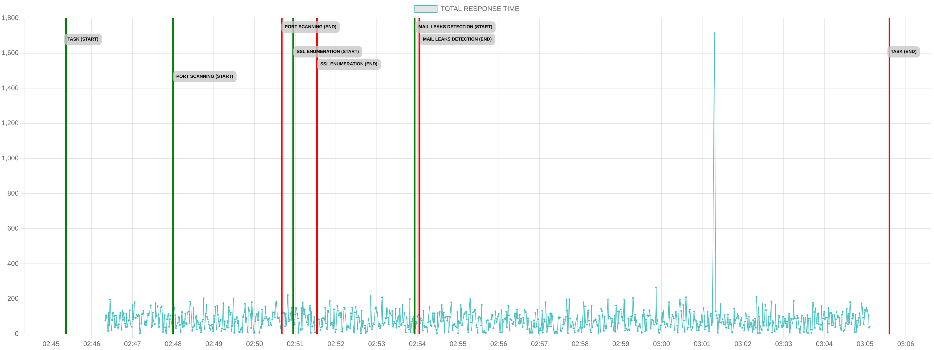Screen dimensions: 934x350
Task: Click the data point peak just before 03:00
Action: click(656, 288)
